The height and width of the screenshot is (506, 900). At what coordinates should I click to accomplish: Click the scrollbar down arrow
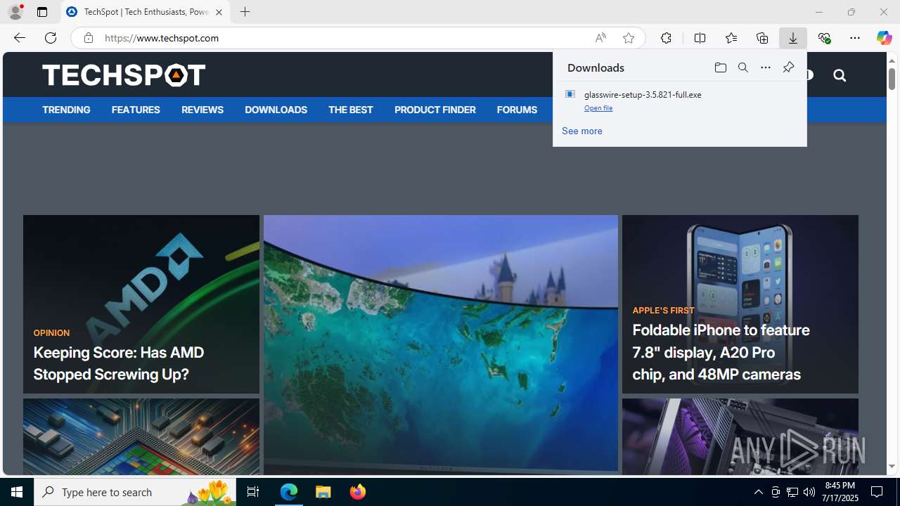tap(892, 467)
